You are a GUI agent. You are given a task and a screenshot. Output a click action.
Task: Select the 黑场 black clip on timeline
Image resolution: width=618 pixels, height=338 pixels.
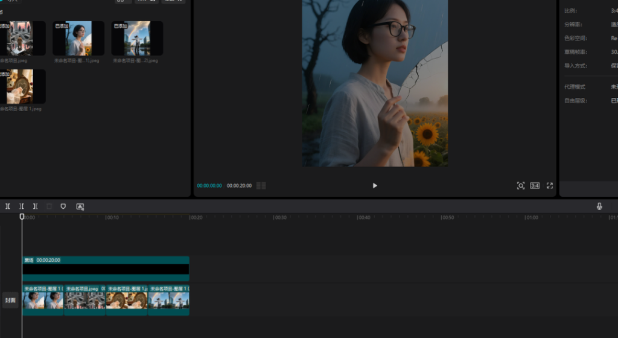106,269
